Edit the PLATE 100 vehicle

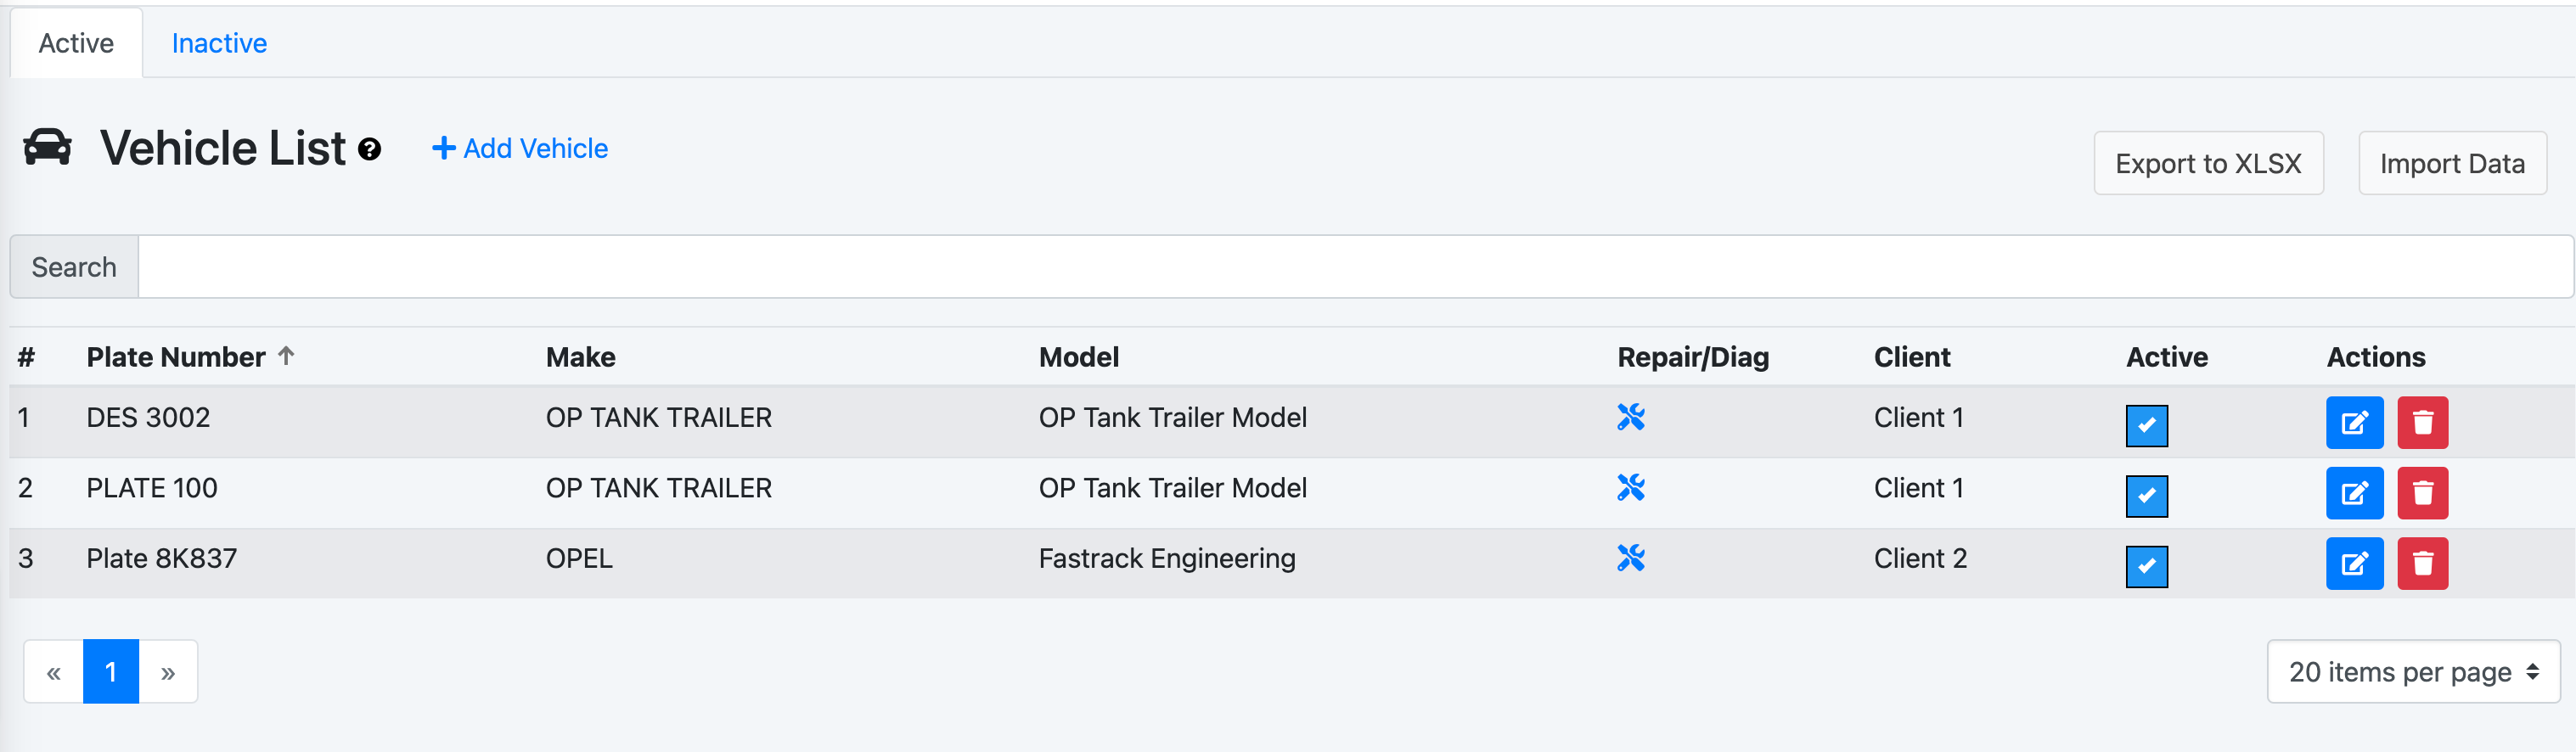2354,493
